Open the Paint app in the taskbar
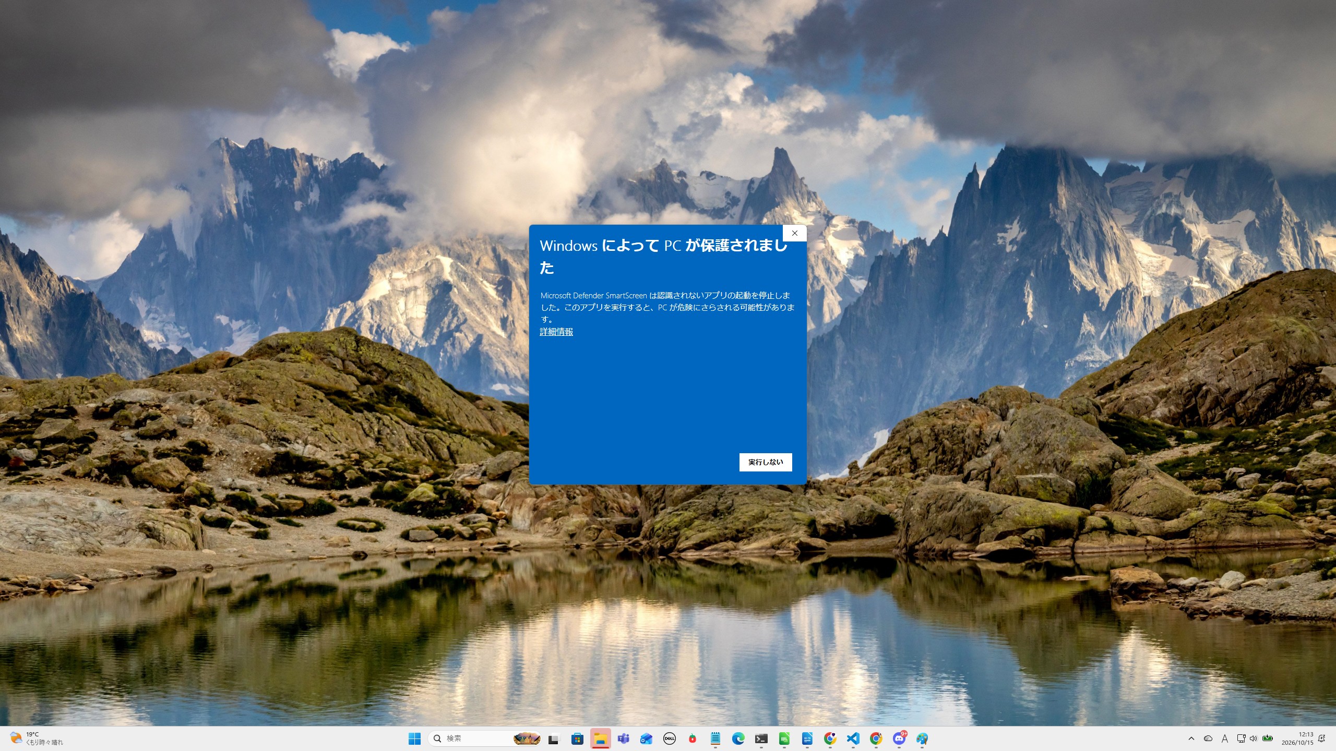1336x751 pixels. [x=922, y=738]
